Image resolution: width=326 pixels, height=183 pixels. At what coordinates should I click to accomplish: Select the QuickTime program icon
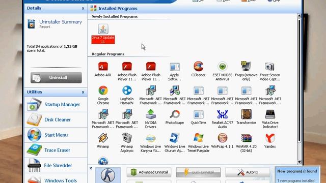tap(198, 117)
